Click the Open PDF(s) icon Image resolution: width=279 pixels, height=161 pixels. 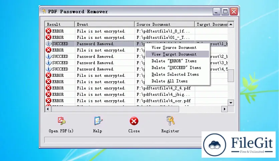click(62, 121)
